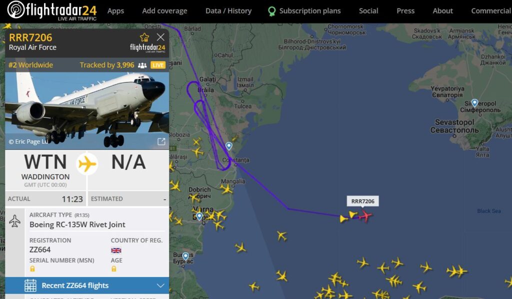This screenshot has height=299, width=512.
Task: Open the Apps menu
Action: click(115, 11)
